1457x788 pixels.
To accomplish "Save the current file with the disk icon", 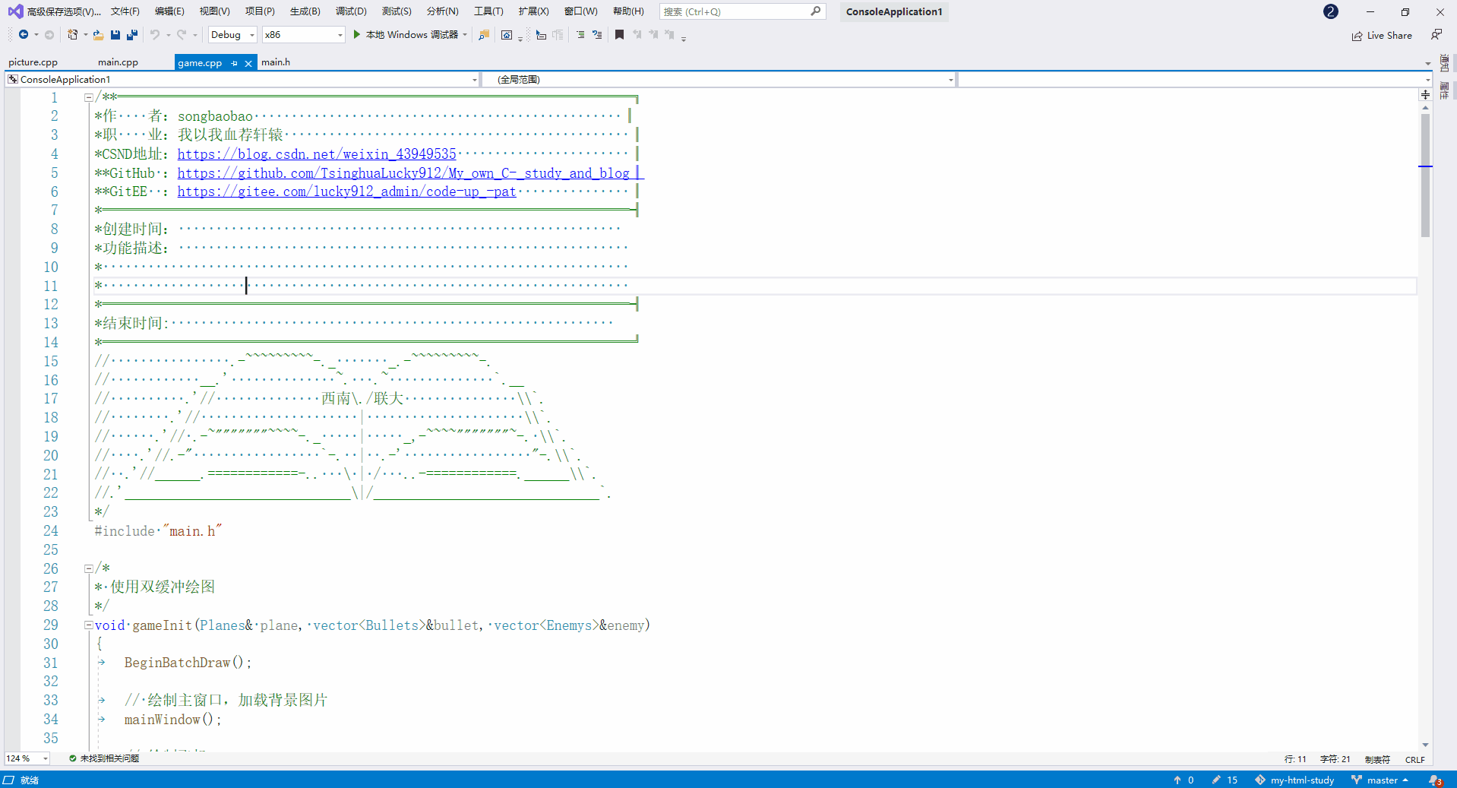I will [x=115, y=35].
